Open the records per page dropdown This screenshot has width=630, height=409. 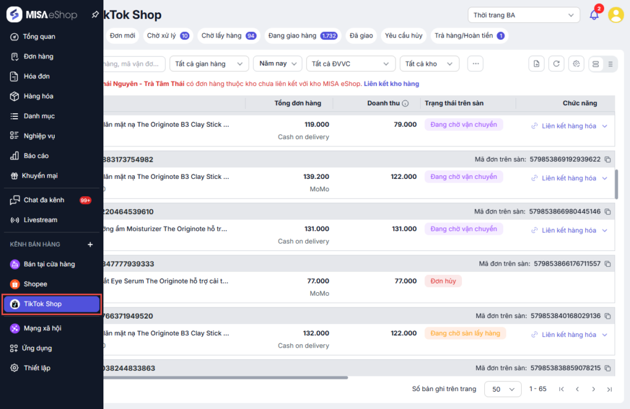point(503,389)
